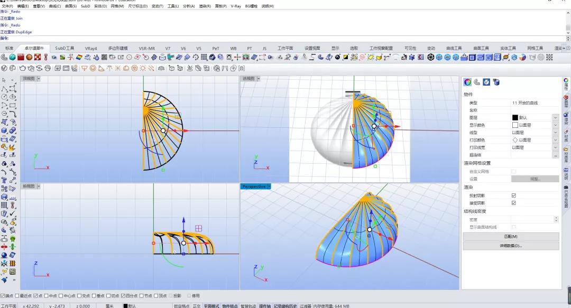Open the blue cylinder icon in properties panel
Image resolution: width=571 pixels, height=308 pixels.
(x=496, y=82)
